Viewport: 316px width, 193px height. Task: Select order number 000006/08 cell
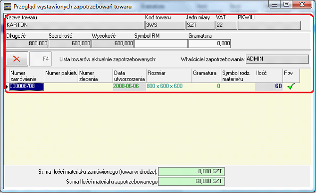click(26, 86)
